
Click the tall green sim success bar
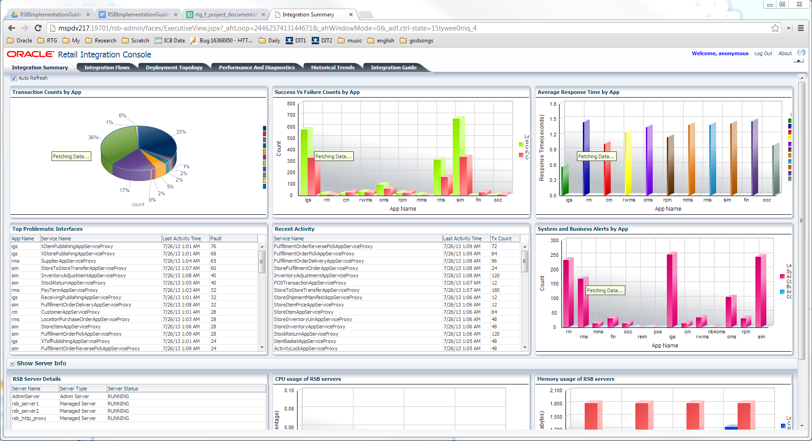click(x=456, y=156)
